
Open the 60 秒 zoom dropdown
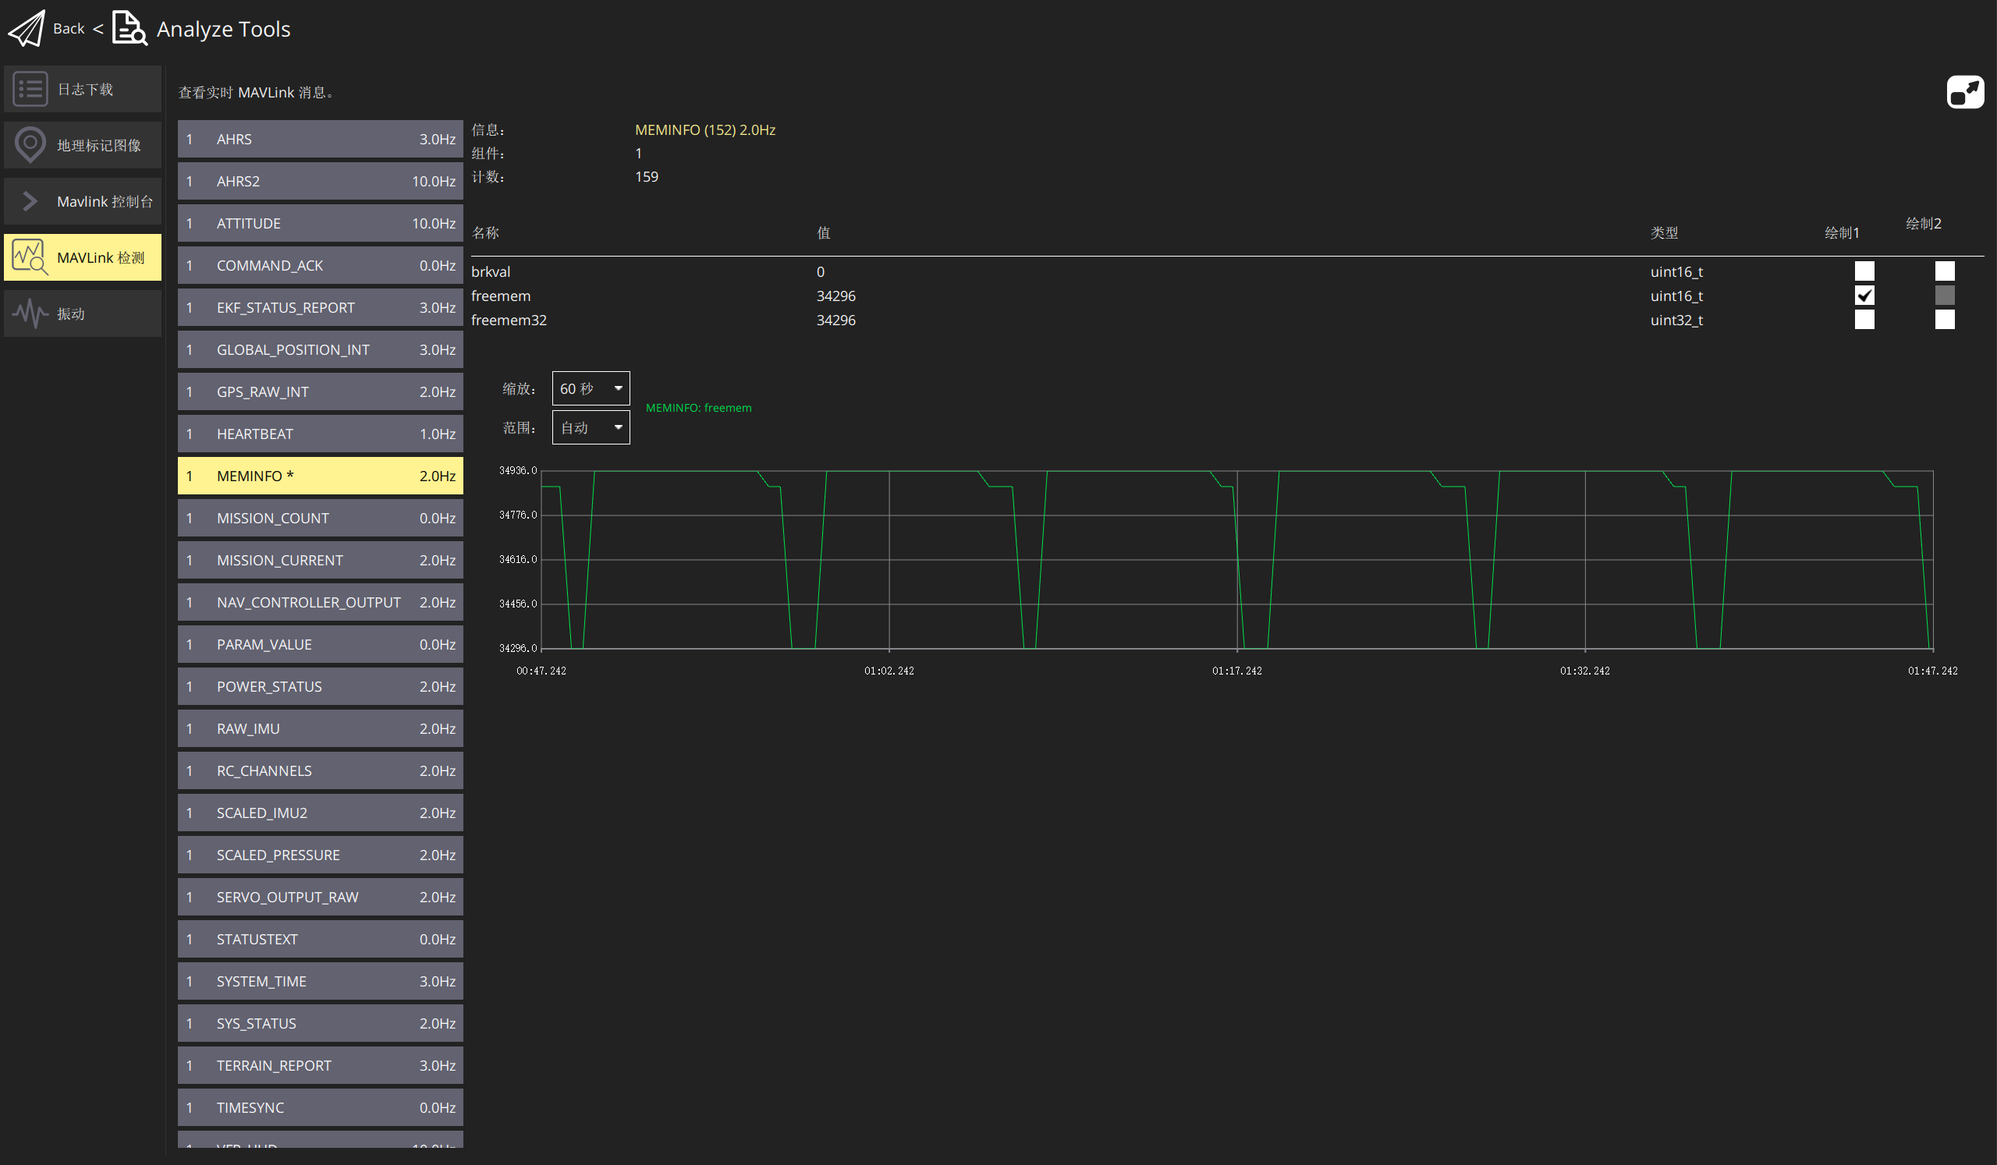click(591, 388)
